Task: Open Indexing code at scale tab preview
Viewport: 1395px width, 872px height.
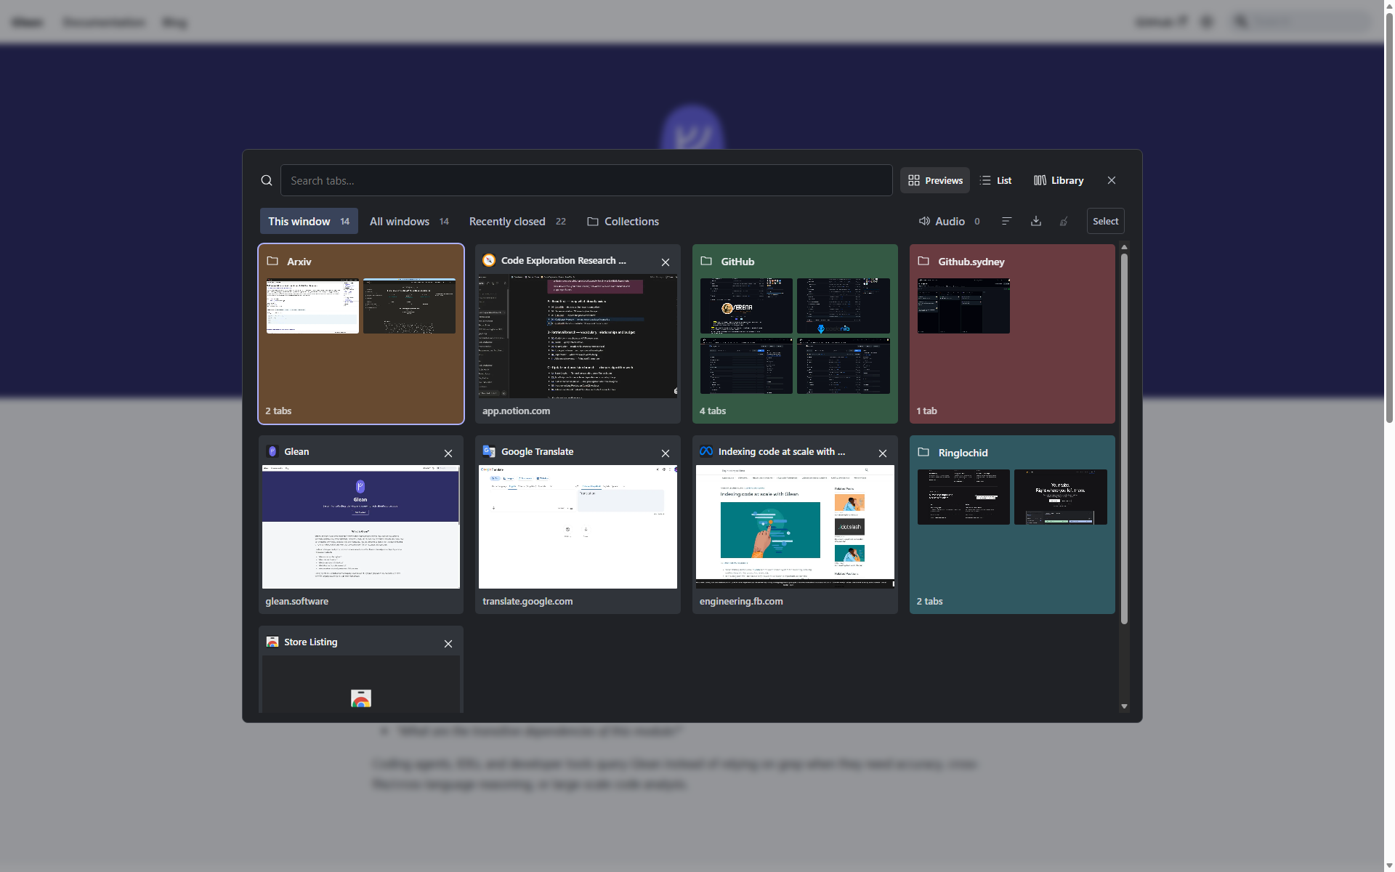Action: pyautogui.click(x=795, y=527)
